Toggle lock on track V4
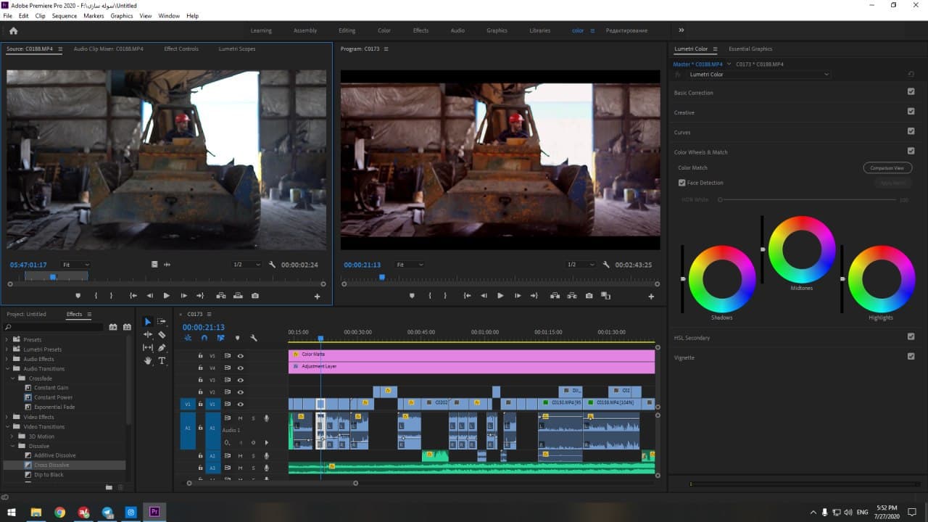Image resolution: width=928 pixels, height=522 pixels. click(x=201, y=368)
